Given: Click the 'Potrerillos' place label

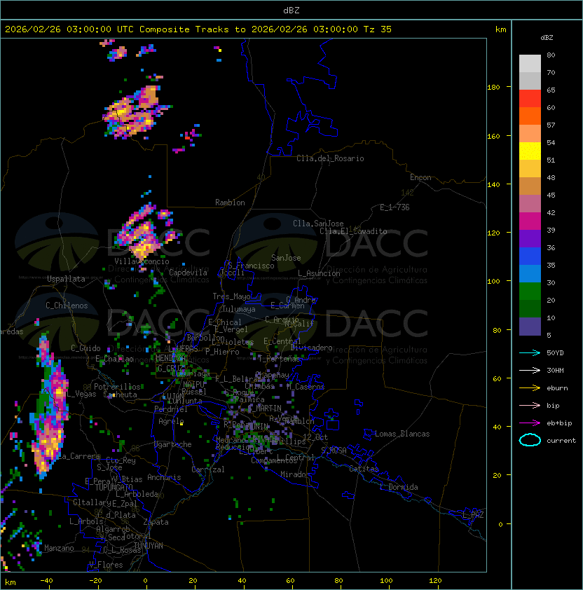Looking at the screenshot, I should [x=117, y=387].
